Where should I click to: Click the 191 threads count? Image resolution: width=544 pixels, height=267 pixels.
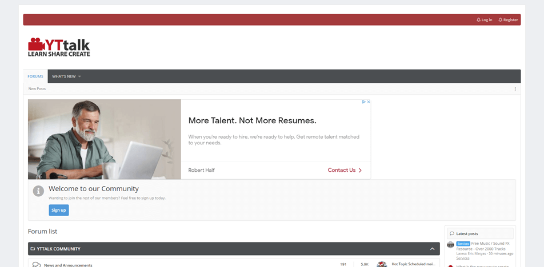click(343, 264)
